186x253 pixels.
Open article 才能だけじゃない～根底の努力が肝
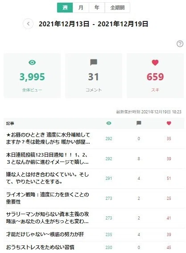pyautogui.click(x=45, y=234)
